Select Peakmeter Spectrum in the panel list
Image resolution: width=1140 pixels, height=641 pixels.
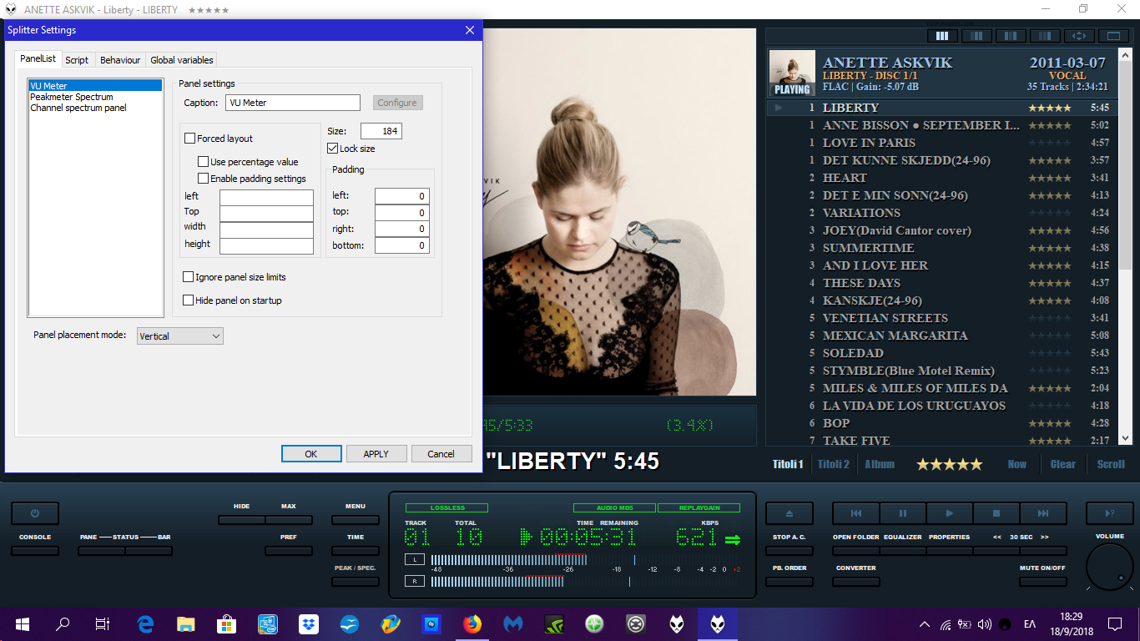(x=72, y=97)
